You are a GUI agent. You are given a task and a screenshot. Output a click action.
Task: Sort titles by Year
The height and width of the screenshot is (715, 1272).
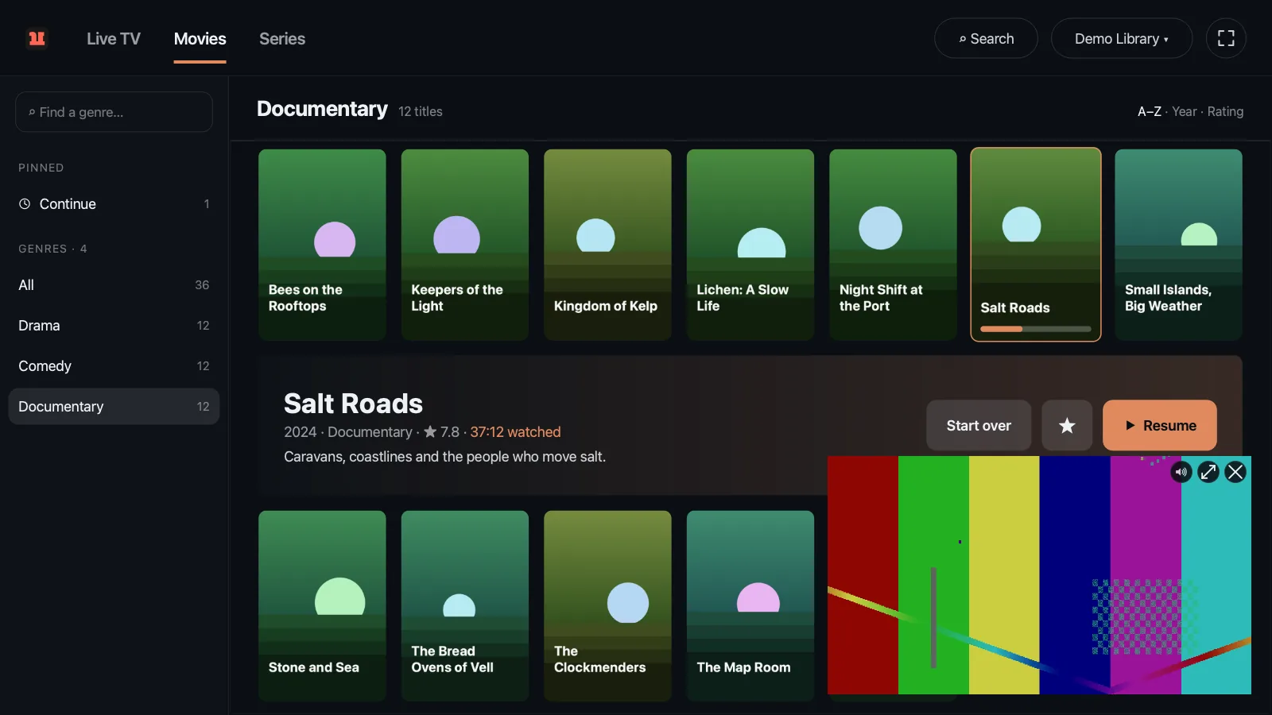[x=1184, y=111]
